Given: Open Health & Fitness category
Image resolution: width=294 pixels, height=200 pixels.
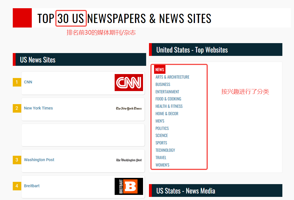Looking at the screenshot, I should [169, 106].
